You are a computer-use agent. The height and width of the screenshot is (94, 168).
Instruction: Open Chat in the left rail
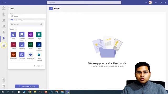4,14
